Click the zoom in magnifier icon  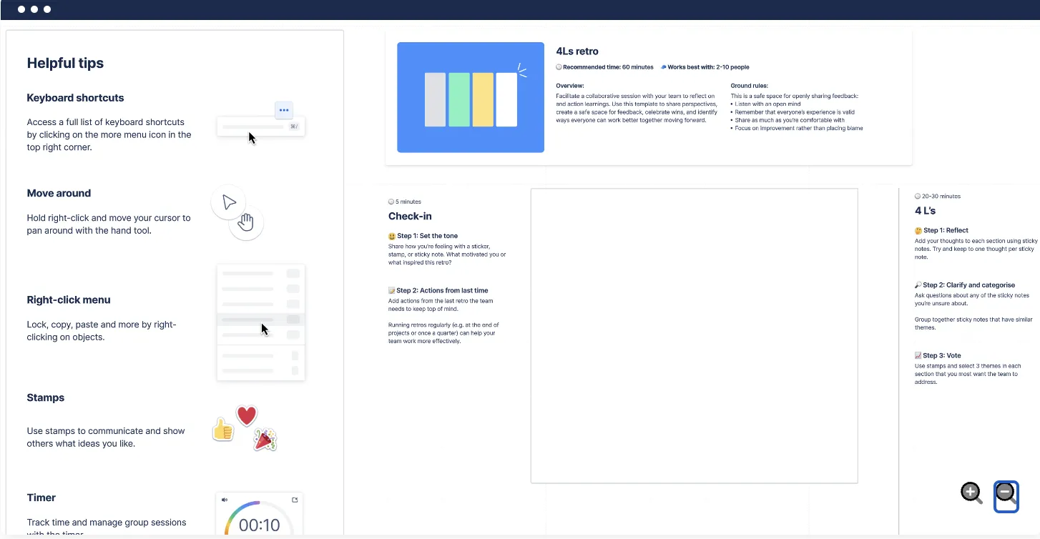(x=971, y=493)
